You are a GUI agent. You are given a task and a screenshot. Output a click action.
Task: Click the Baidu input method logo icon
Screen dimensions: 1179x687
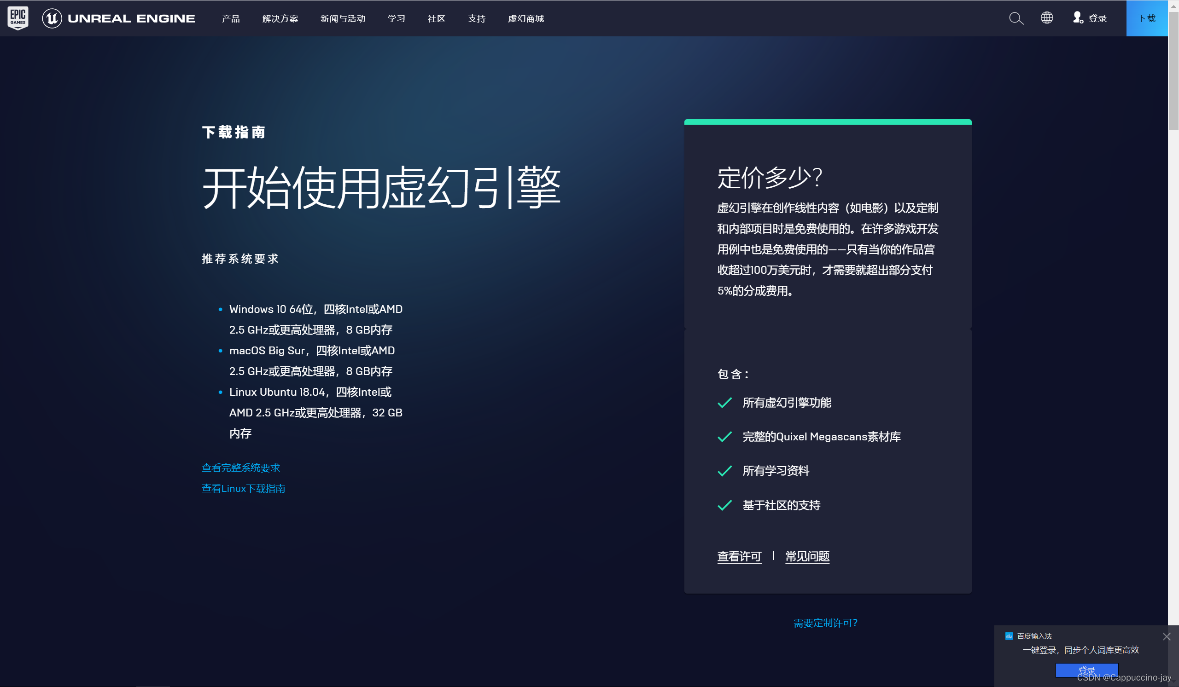[1009, 636]
